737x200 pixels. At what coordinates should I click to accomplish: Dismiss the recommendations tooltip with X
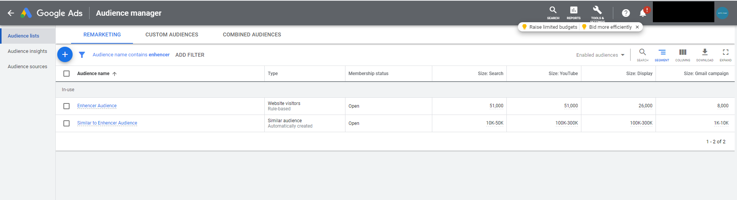[x=637, y=27]
